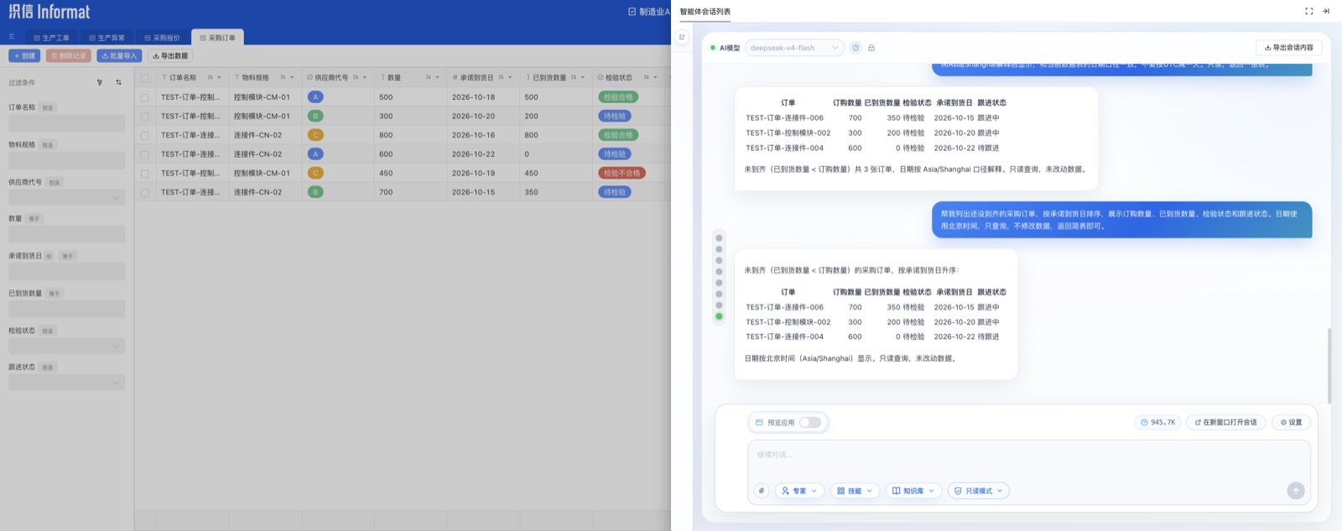Image resolution: width=1342 pixels, height=531 pixels.
Task: Check the row with date 2026-10-20
Action: click(x=145, y=117)
